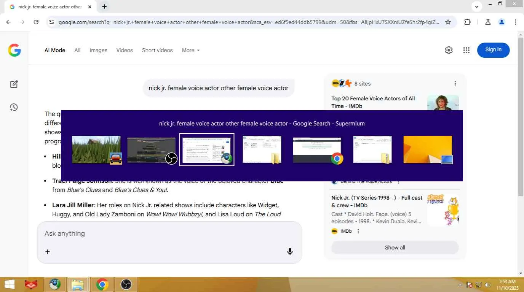Screen dimensions: 524x292
Task: Open the three-dot menu beside 8 sites
Action: pos(455,83)
